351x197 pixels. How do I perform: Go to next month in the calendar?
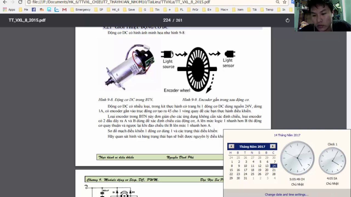[273, 146]
